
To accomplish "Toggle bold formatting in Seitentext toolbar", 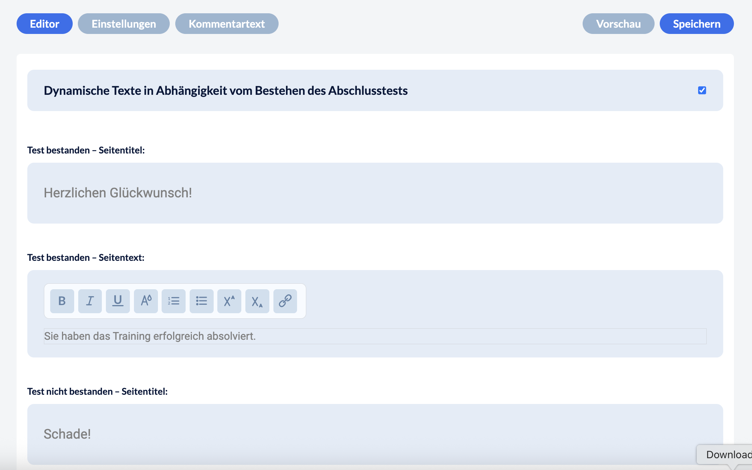I will (x=62, y=301).
